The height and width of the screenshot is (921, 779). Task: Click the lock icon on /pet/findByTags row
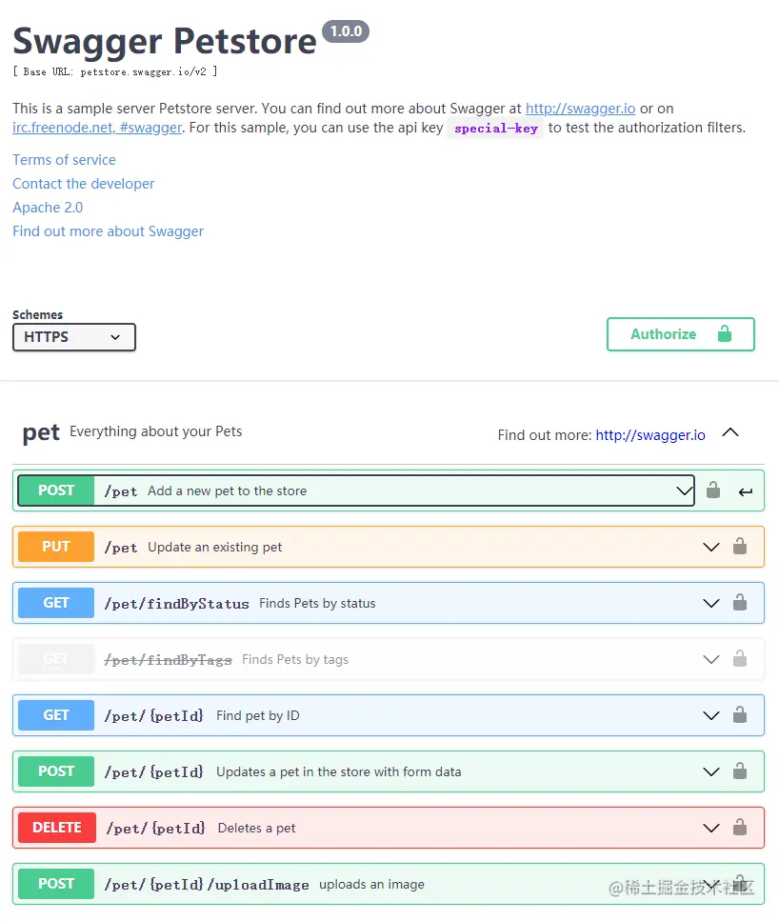740,658
